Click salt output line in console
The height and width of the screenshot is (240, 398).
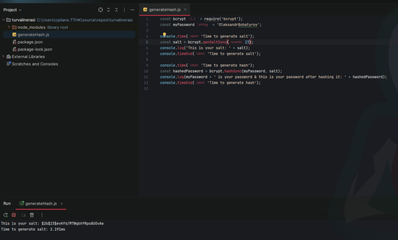click(52, 224)
